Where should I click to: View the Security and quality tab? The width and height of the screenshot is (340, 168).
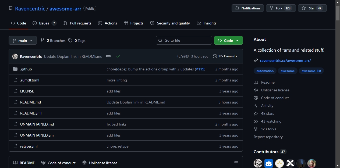point(170,23)
